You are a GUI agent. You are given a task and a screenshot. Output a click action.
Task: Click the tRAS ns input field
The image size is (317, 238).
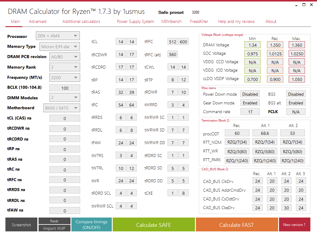65,159
